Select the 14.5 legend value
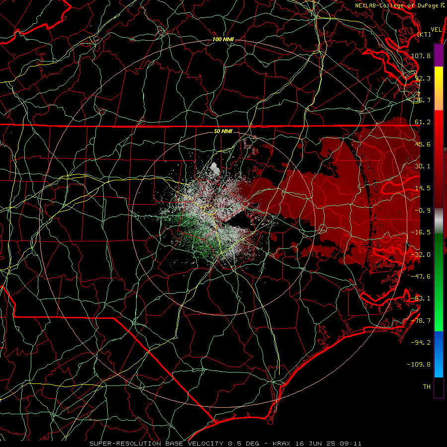 423,188
